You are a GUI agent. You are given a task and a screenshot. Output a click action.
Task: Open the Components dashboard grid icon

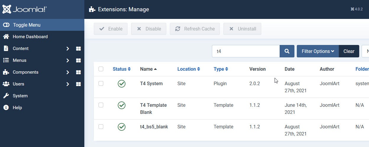(78, 72)
